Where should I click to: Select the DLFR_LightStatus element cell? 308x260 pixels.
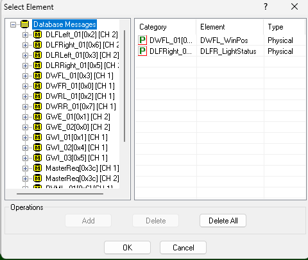coord(228,51)
